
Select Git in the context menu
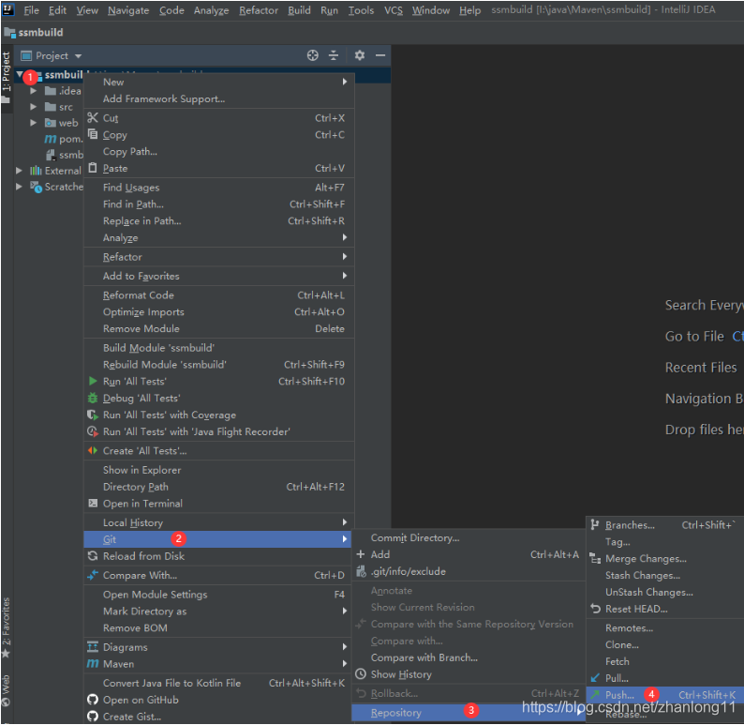click(x=217, y=539)
